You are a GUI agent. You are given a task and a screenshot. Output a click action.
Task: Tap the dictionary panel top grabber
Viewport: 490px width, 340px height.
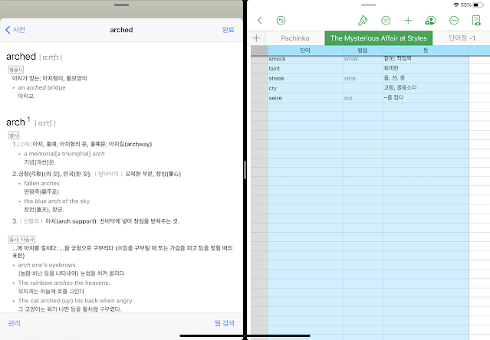[122, 5]
